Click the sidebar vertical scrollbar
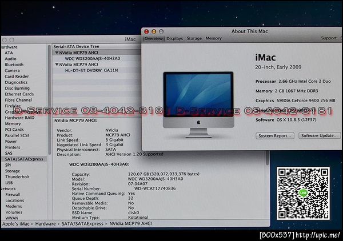This screenshot has width=343, height=241. 49,100
